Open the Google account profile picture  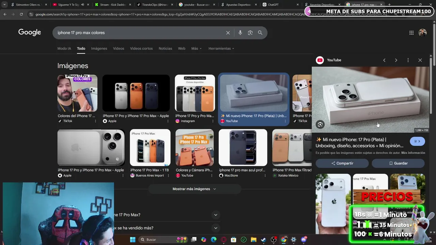click(423, 33)
